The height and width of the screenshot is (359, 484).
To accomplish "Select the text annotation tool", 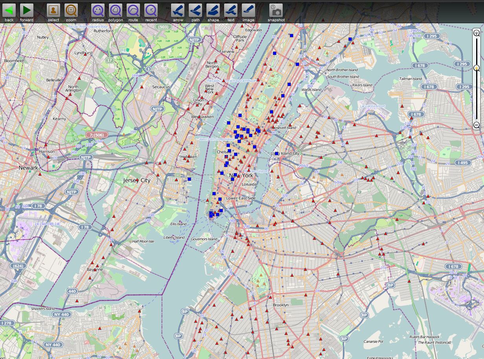I will [x=231, y=10].
